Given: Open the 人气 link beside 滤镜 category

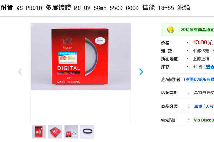Looking at the screenshot, I should tap(210, 107).
